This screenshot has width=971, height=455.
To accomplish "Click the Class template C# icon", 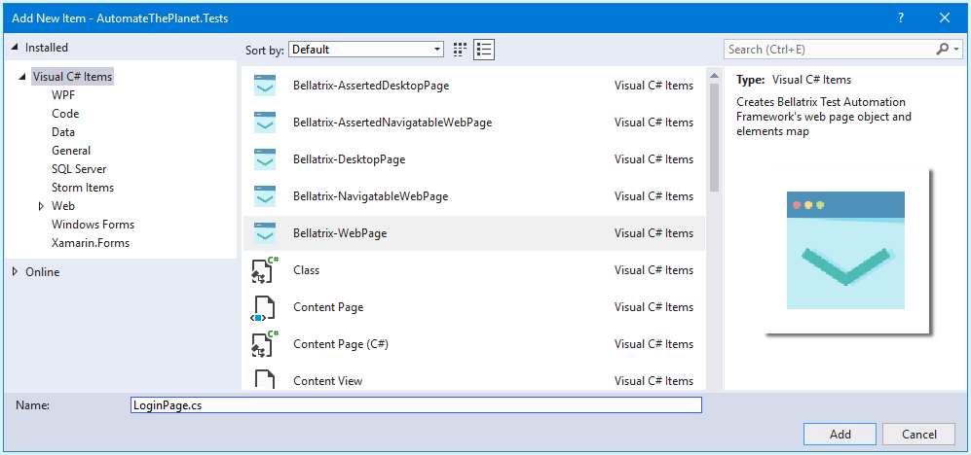I will tap(265, 269).
